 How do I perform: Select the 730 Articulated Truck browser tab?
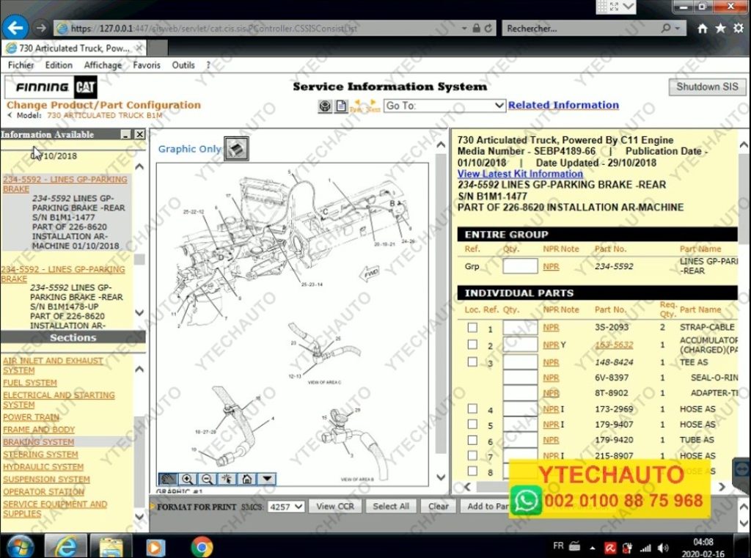74,48
